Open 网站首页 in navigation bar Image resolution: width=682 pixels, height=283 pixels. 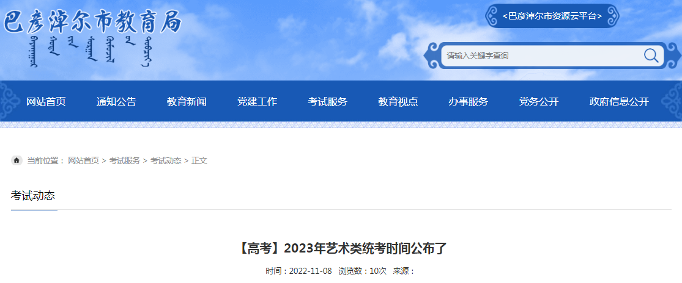(46, 102)
